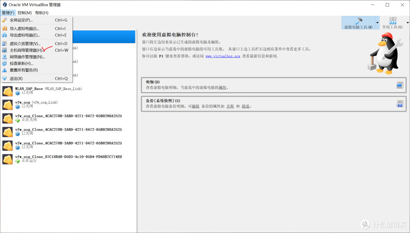Open the 明细(D) details tool card
The width and height of the screenshot is (410, 233).
(x=273, y=85)
